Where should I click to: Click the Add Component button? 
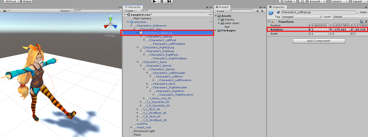coord(319,41)
